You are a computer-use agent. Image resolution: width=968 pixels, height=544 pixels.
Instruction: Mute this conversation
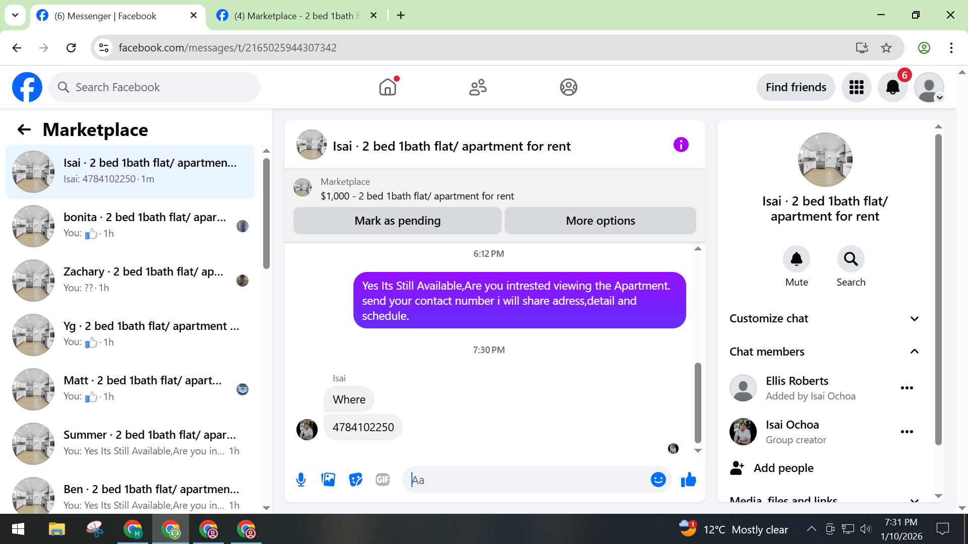tap(796, 259)
